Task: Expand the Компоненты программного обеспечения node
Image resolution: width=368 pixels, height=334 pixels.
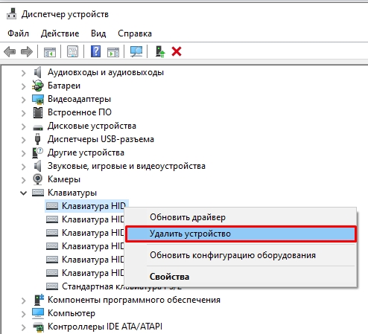Action: [x=24, y=301]
